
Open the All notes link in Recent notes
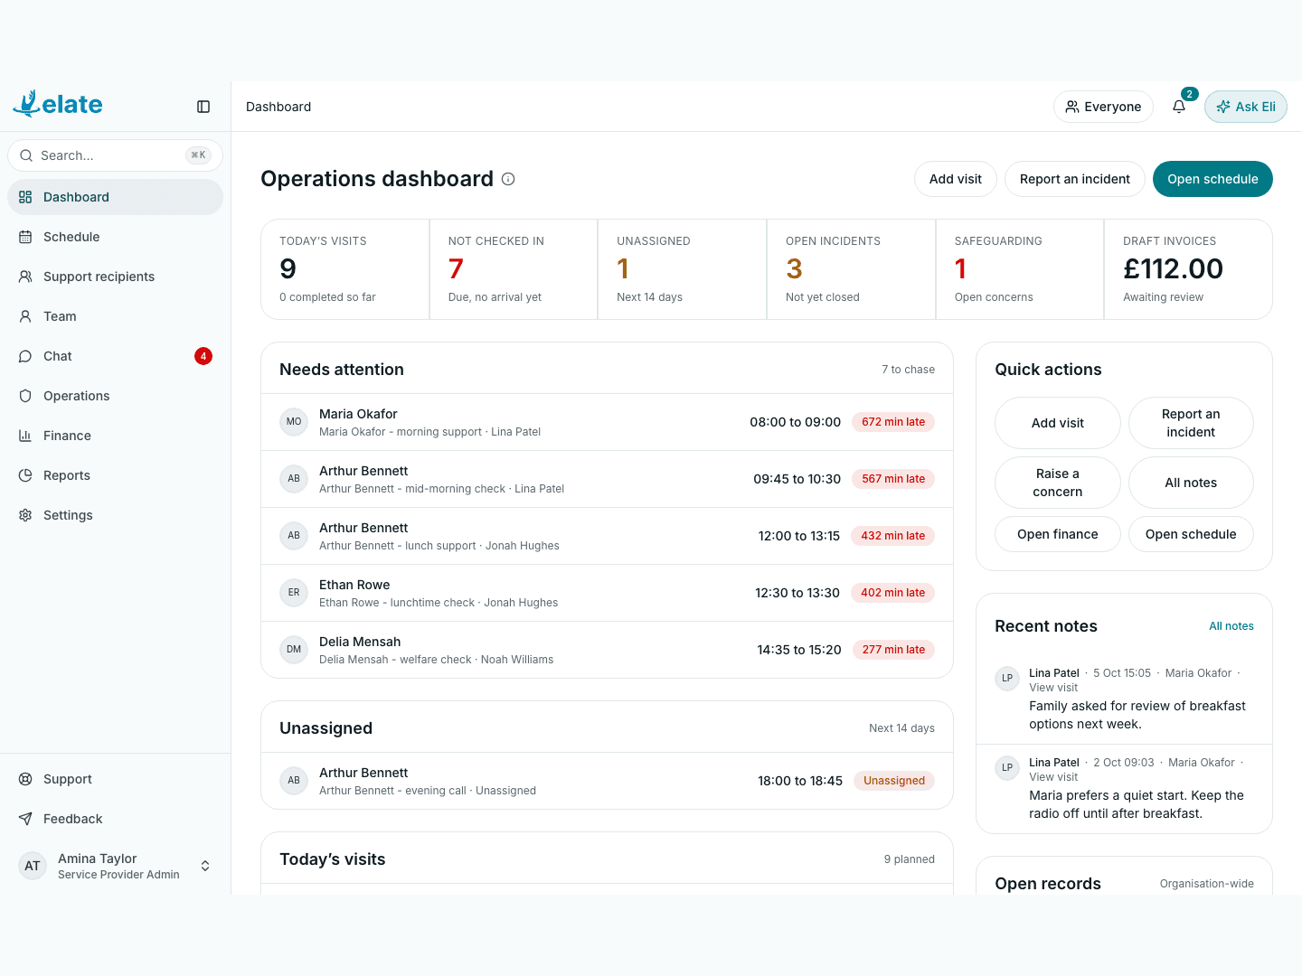1231,626
